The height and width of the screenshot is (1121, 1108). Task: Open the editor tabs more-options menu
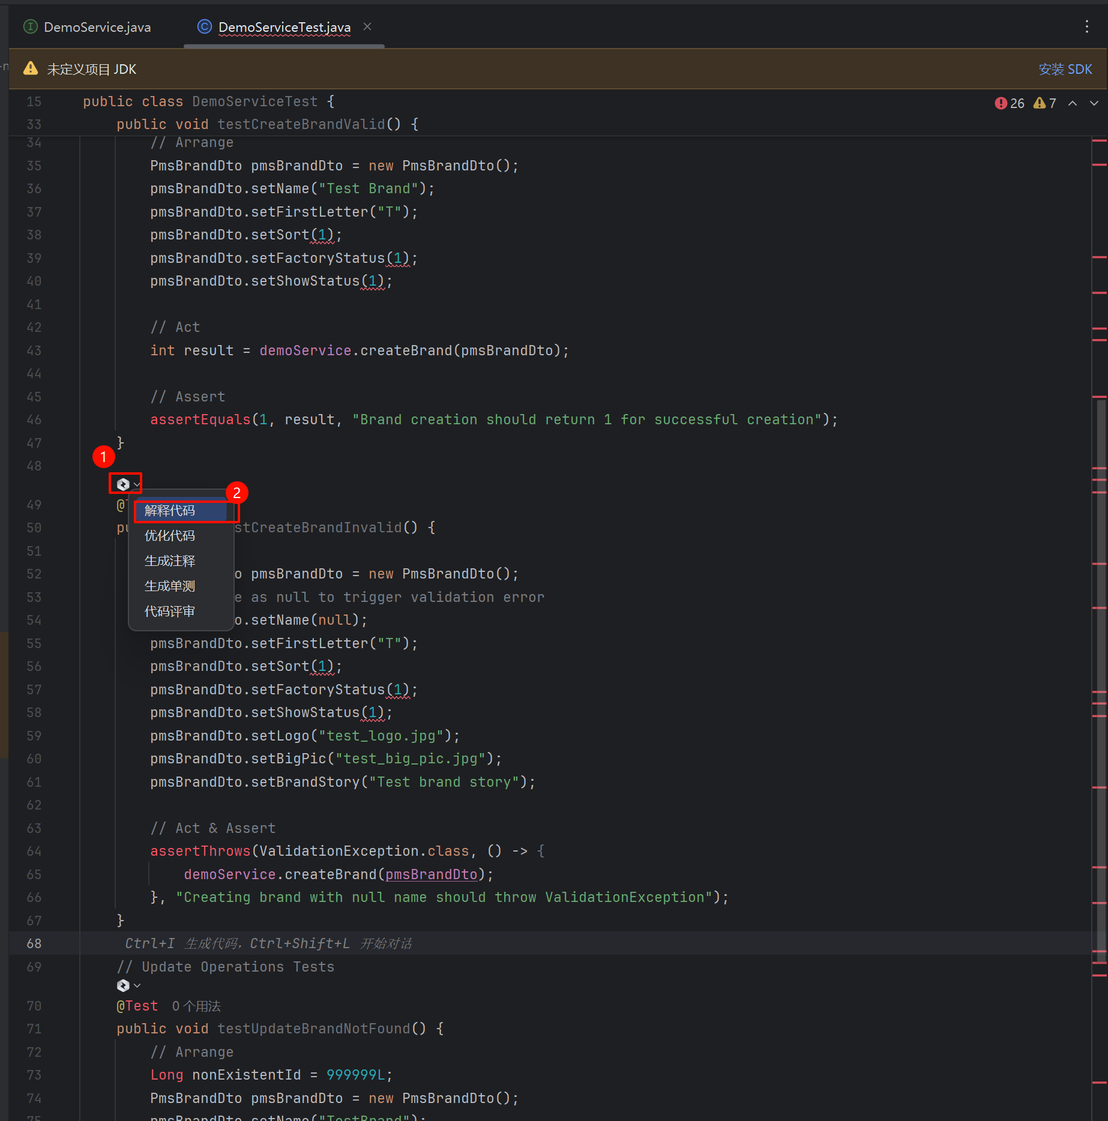1086,26
